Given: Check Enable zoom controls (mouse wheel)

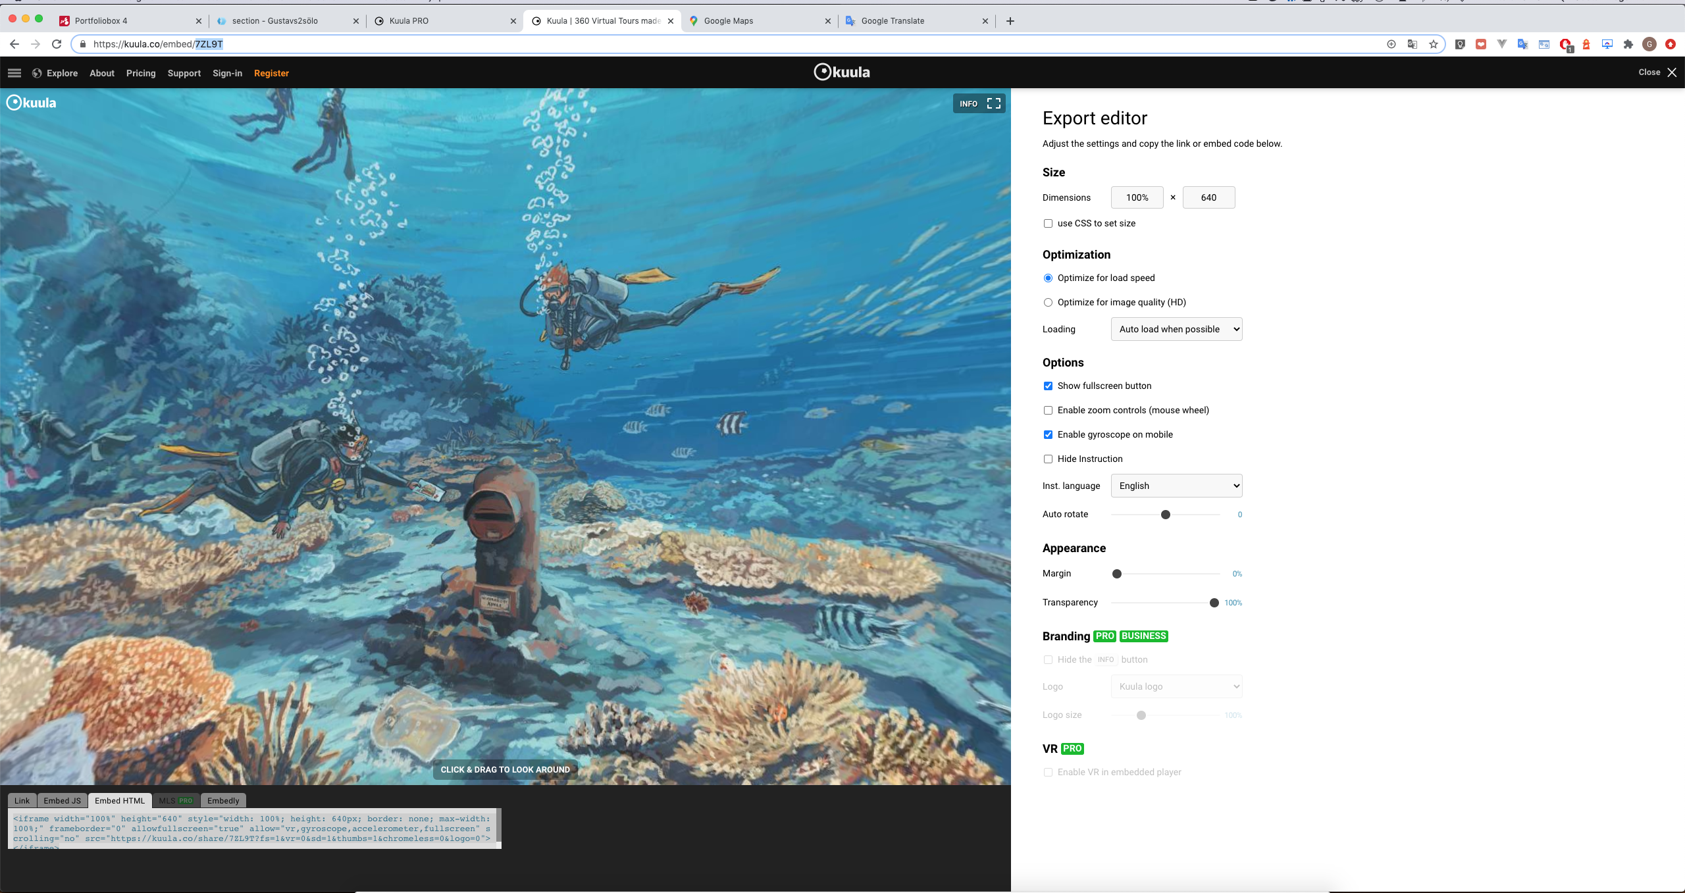Looking at the screenshot, I should pyautogui.click(x=1048, y=411).
